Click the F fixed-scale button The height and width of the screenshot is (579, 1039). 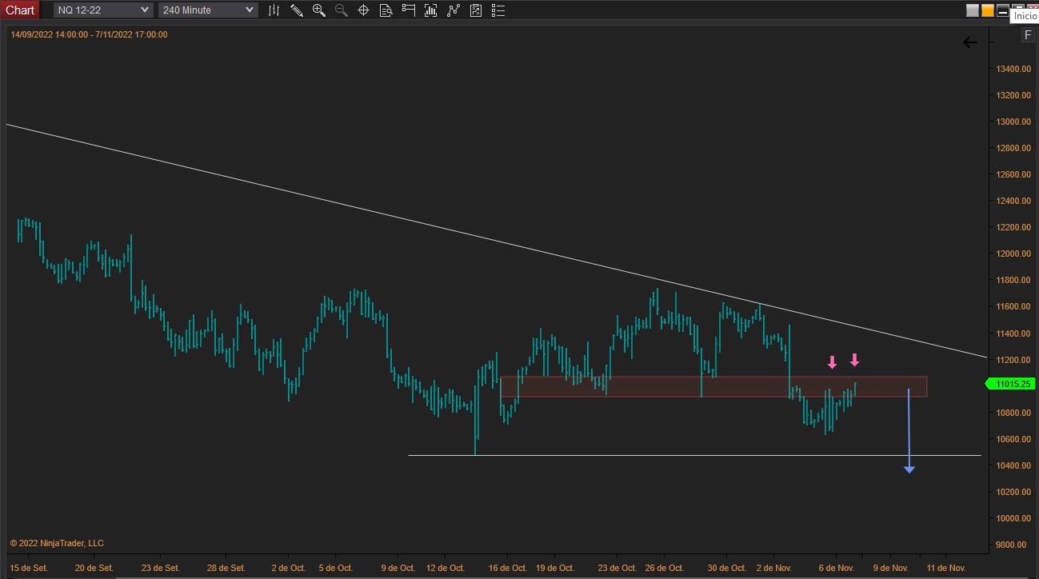tap(1028, 35)
